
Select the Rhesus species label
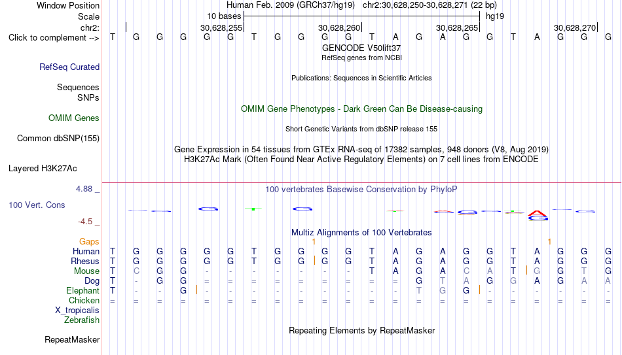click(x=85, y=262)
